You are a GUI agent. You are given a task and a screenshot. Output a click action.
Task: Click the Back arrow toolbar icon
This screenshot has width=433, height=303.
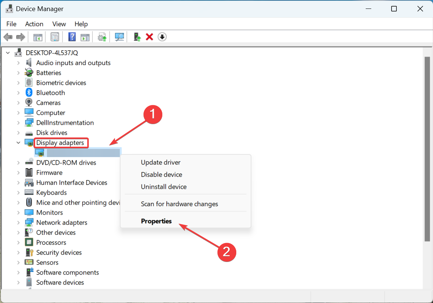(8, 37)
